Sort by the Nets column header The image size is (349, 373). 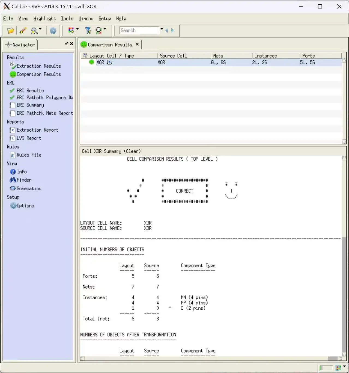(x=231, y=55)
